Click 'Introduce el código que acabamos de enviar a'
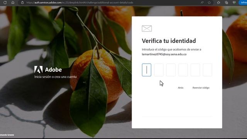The image size is (247, 139). pos(171,49)
